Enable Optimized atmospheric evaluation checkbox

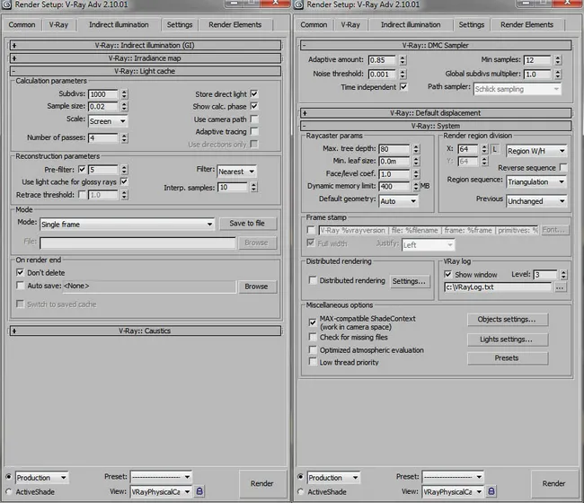(313, 349)
